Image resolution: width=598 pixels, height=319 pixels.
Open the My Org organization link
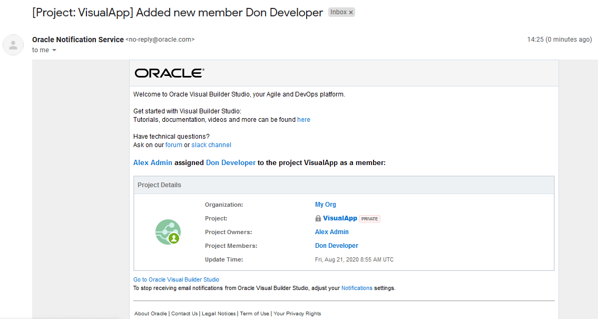click(x=326, y=205)
